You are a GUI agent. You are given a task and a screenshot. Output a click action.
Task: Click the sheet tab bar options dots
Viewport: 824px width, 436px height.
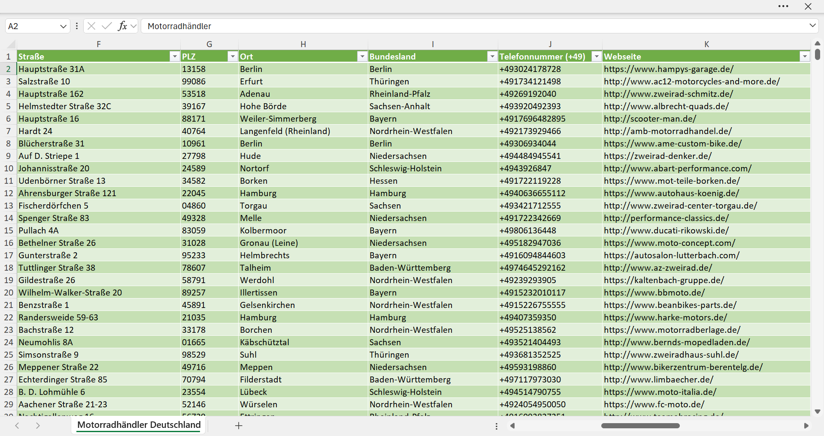(497, 426)
